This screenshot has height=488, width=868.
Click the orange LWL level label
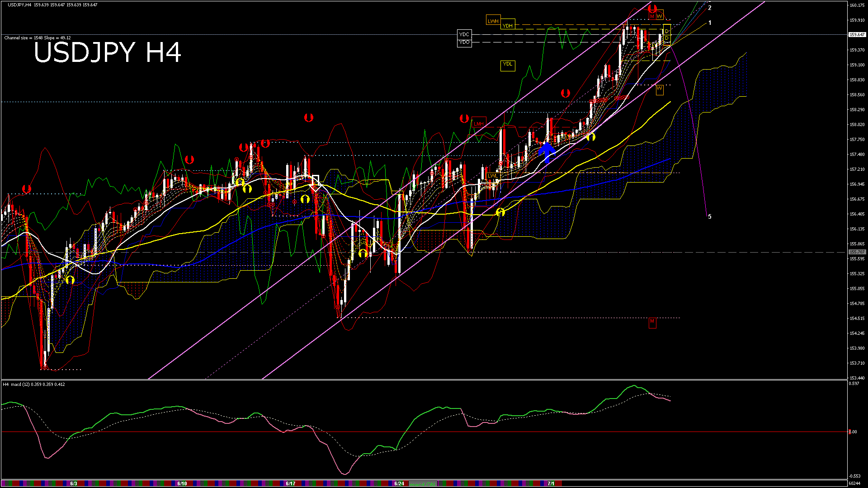pos(493,176)
